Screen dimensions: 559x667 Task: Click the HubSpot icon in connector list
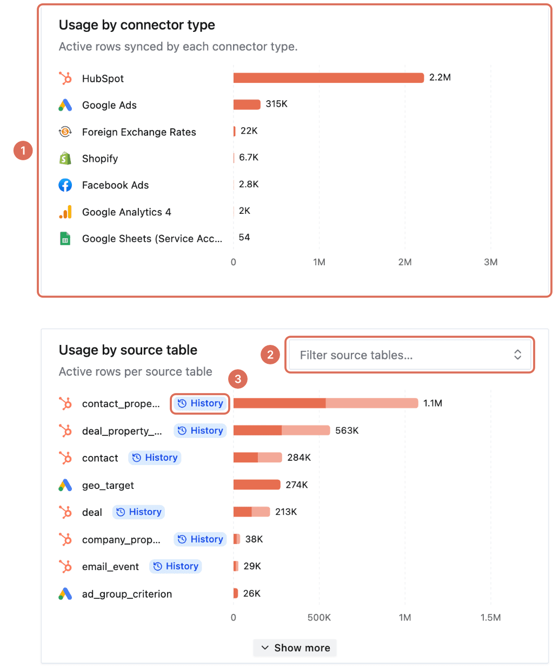click(65, 78)
